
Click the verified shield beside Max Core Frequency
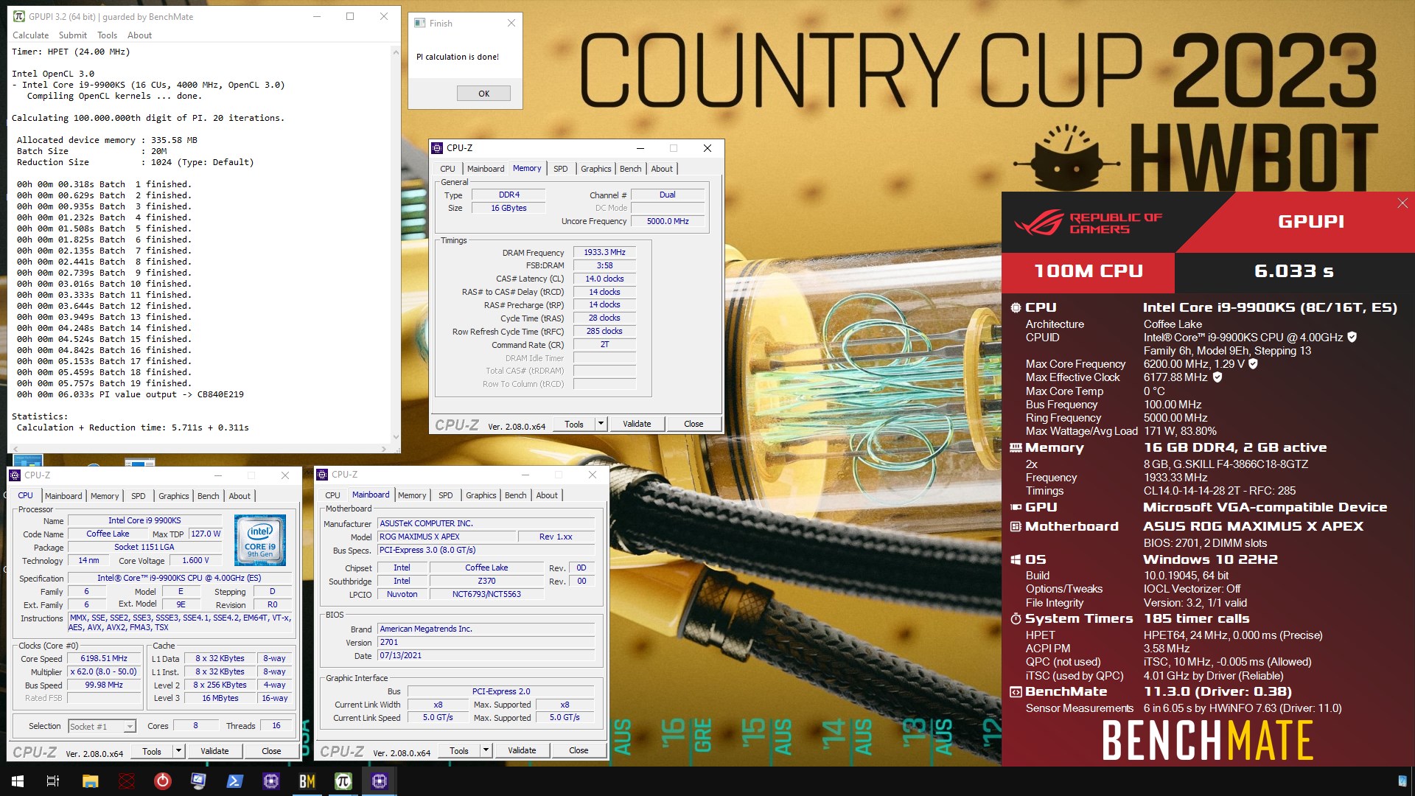click(x=1253, y=363)
